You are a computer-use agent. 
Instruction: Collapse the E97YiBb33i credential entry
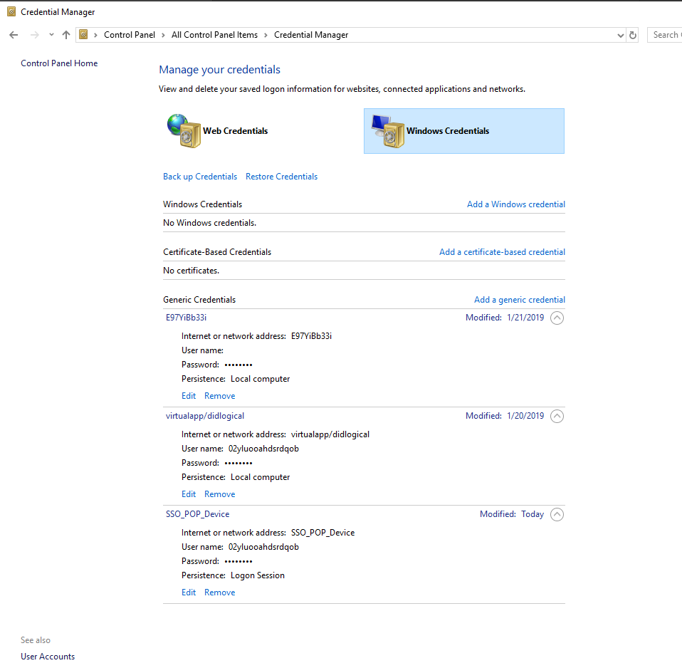[x=557, y=318]
